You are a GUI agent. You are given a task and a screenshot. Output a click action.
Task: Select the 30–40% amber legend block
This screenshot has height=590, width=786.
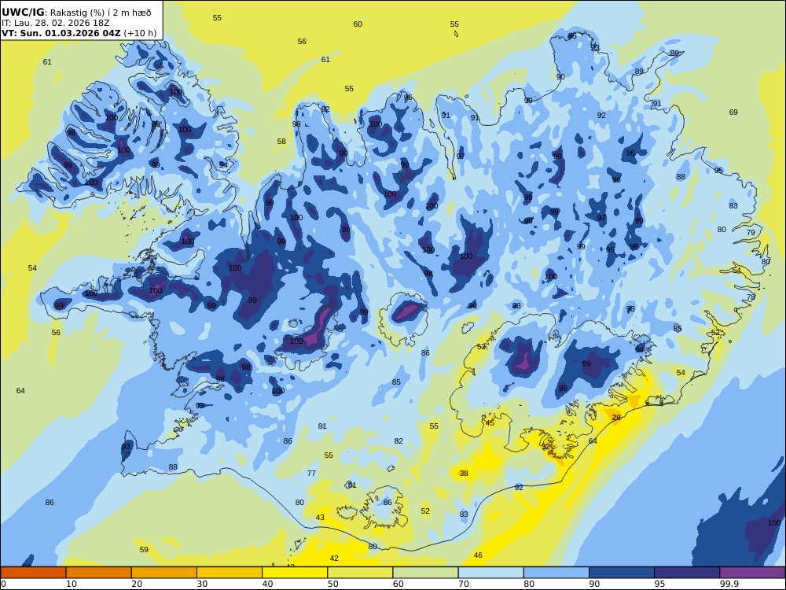tap(230, 573)
